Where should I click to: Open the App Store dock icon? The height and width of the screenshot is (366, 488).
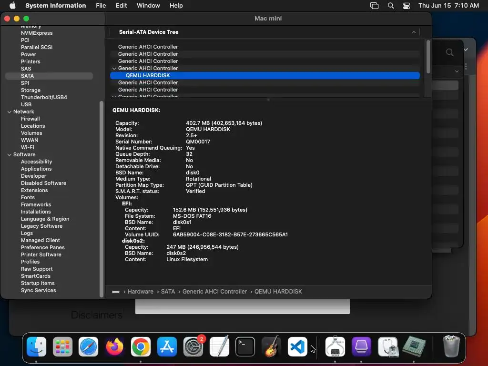(167, 346)
